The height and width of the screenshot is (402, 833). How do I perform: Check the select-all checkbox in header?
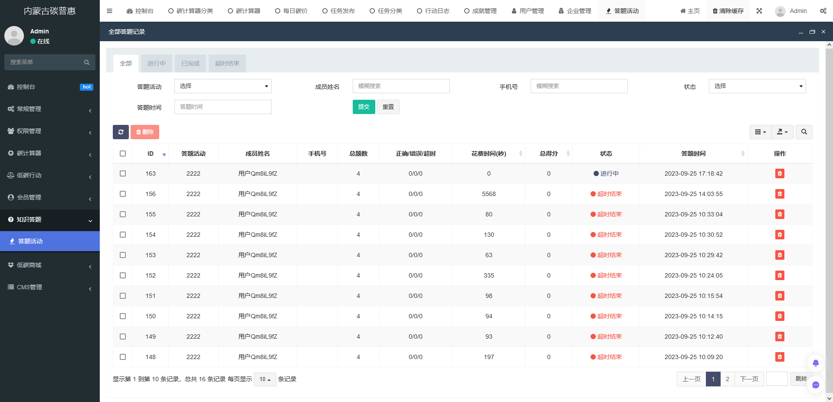coord(123,154)
